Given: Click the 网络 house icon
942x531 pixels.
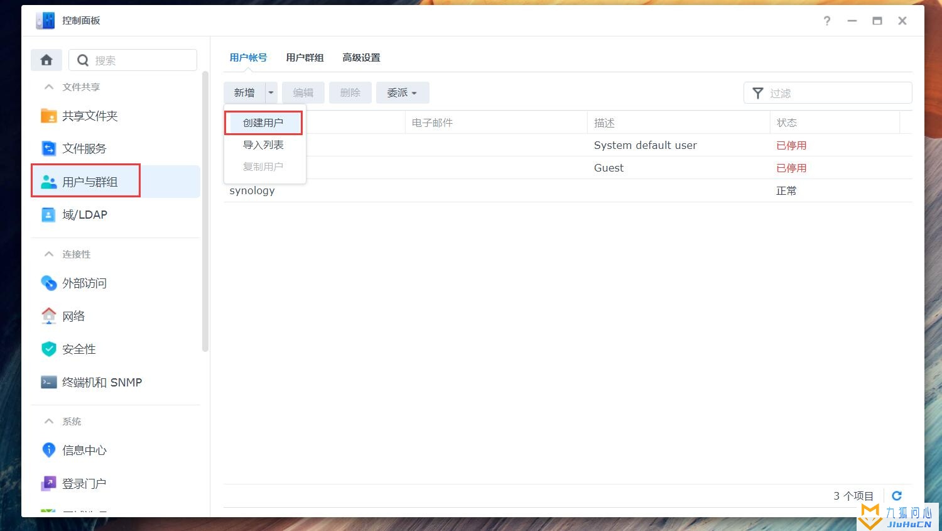Looking at the screenshot, I should click(x=48, y=315).
